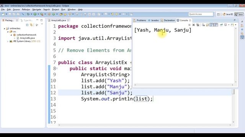Click the editor vertical scrollbar thumb
This screenshot has height=137, width=245.
(x=233, y=91)
